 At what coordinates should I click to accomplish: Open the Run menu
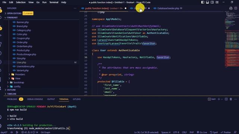click(44, 2)
